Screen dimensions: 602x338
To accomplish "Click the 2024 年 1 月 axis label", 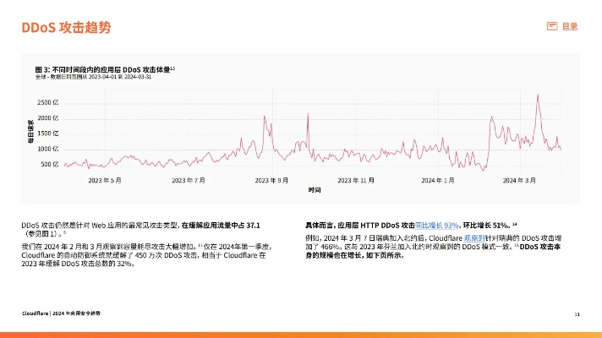I will point(438,180).
